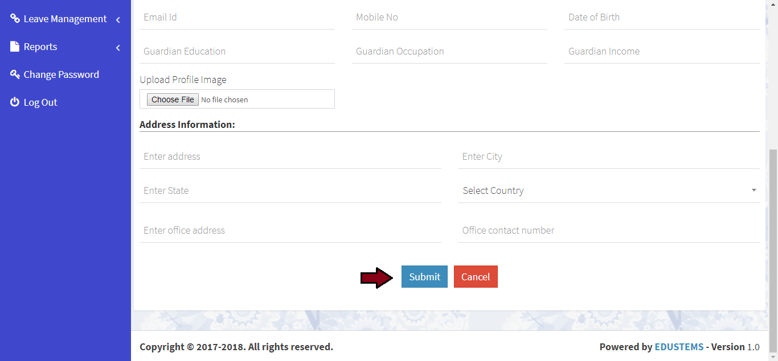The height and width of the screenshot is (361, 778).
Task: Click the Enter City input
Action: [609, 157]
